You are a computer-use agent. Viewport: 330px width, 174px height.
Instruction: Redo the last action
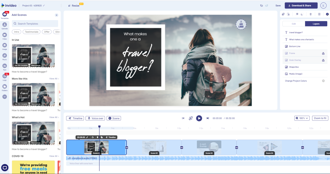click(x=267, y=5)
